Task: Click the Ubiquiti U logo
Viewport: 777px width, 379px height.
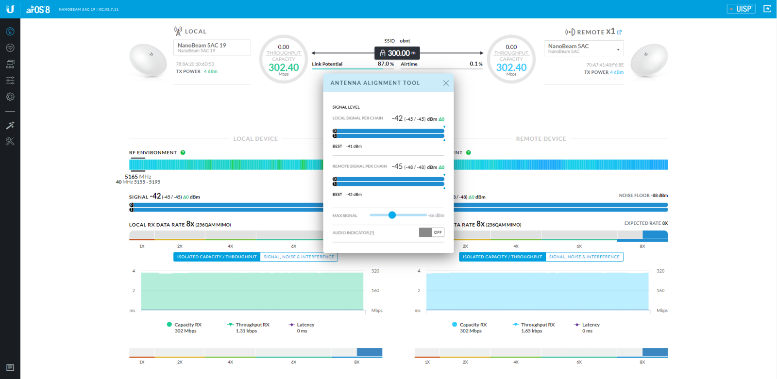Action: [10, 9]
